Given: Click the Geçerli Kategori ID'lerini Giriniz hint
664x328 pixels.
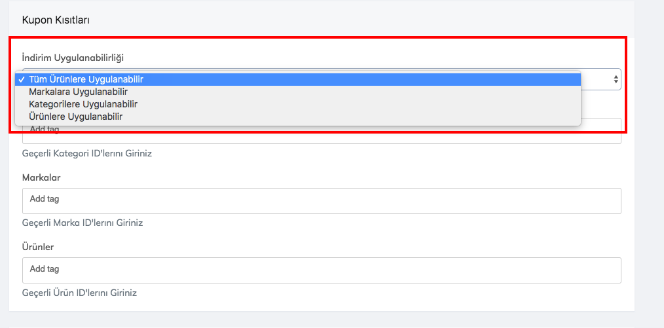Looking at the screenshot, I should tap(83, 153).
